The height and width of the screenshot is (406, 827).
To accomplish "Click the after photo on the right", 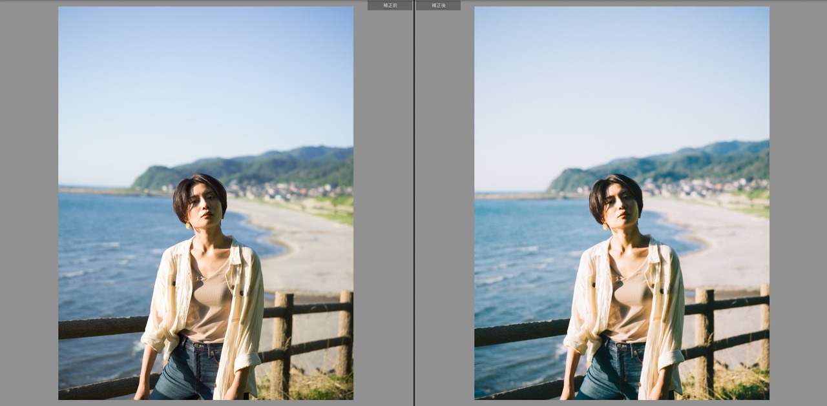I will click(622, 203).
